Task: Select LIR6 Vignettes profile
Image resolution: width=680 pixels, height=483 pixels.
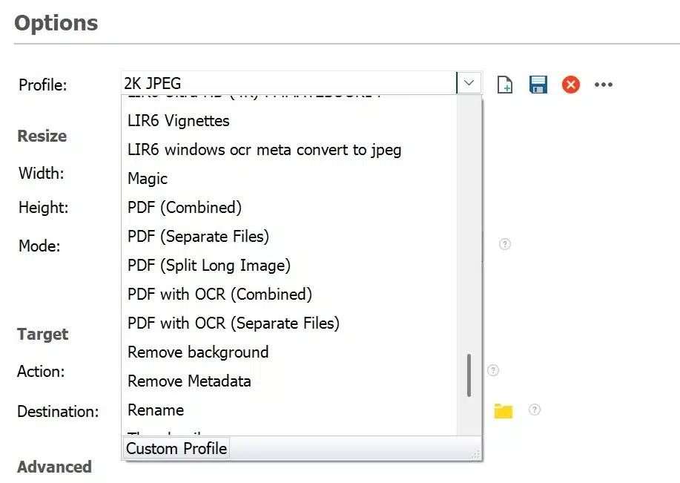Action: pos(179,121)
